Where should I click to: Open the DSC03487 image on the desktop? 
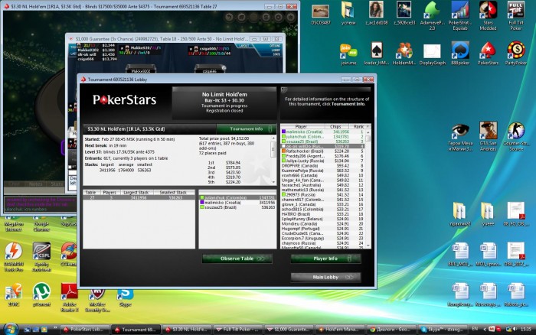point(321,15)
